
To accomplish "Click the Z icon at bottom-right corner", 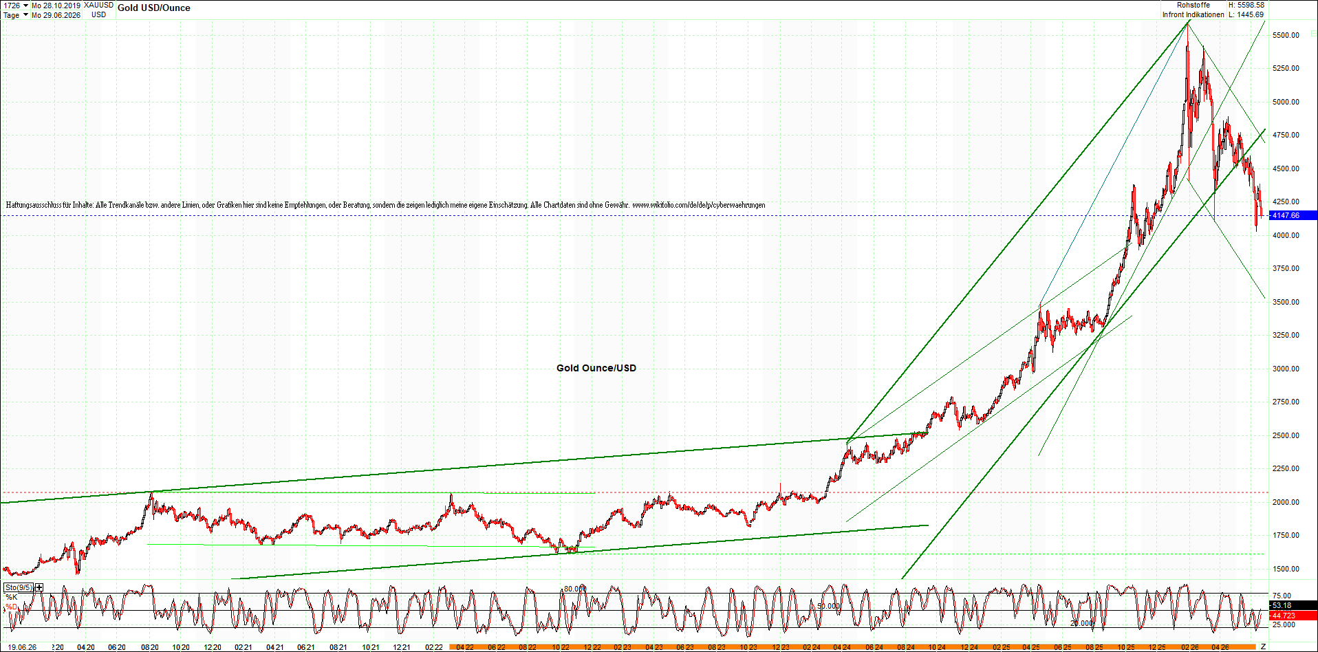I will pyautogui.click(x=1263, y=646).
